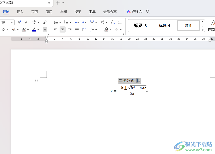
Task: Increase font size with A+ icon
Action: click(x=20, y=22)
